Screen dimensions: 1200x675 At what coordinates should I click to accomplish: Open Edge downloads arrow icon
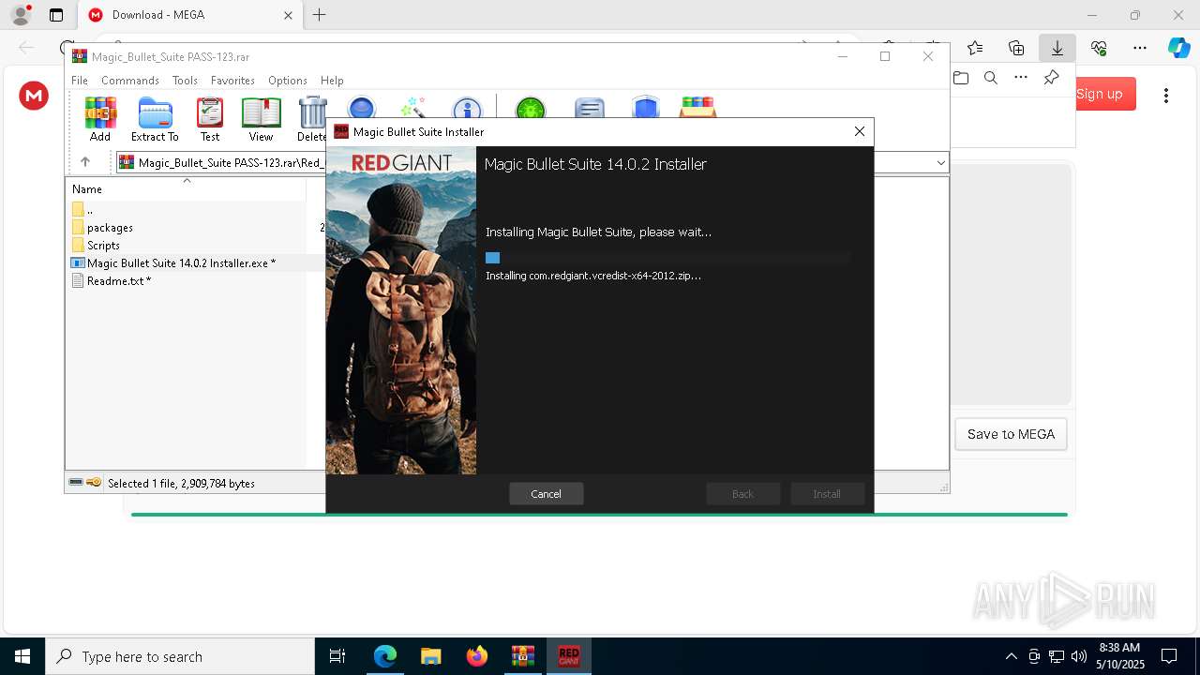[x=1057, y=48]
